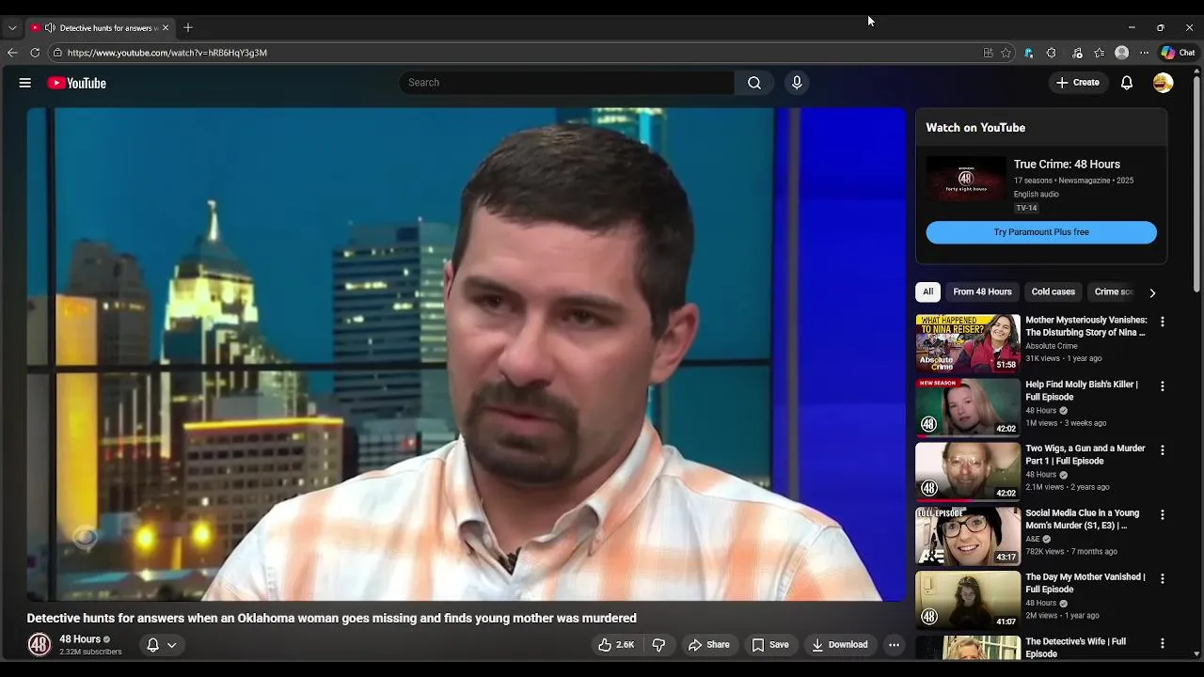Open options for Two Wigs, a Gun video
The image size is (1204, 677).
point(1163,450)
